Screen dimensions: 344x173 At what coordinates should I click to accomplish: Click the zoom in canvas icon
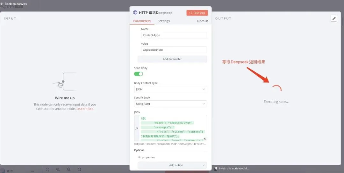point(58,169)
